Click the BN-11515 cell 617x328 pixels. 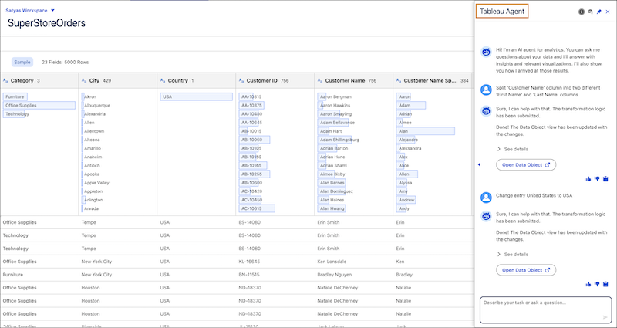(x=249, y=275)
